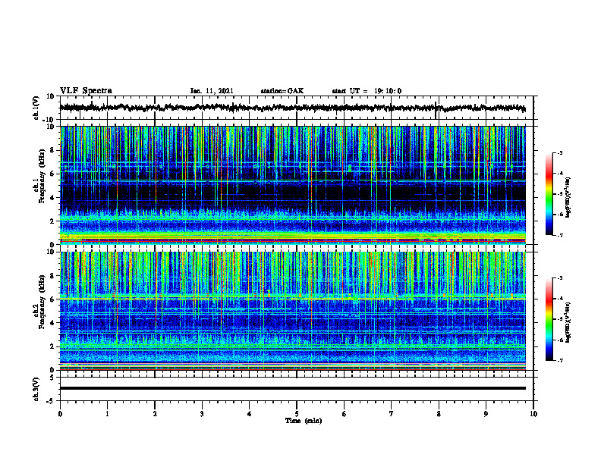
Task: Click the ch.1 spectrogram color scale bar
Action: 549,194
